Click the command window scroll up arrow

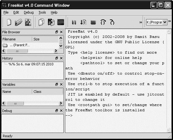169,31
